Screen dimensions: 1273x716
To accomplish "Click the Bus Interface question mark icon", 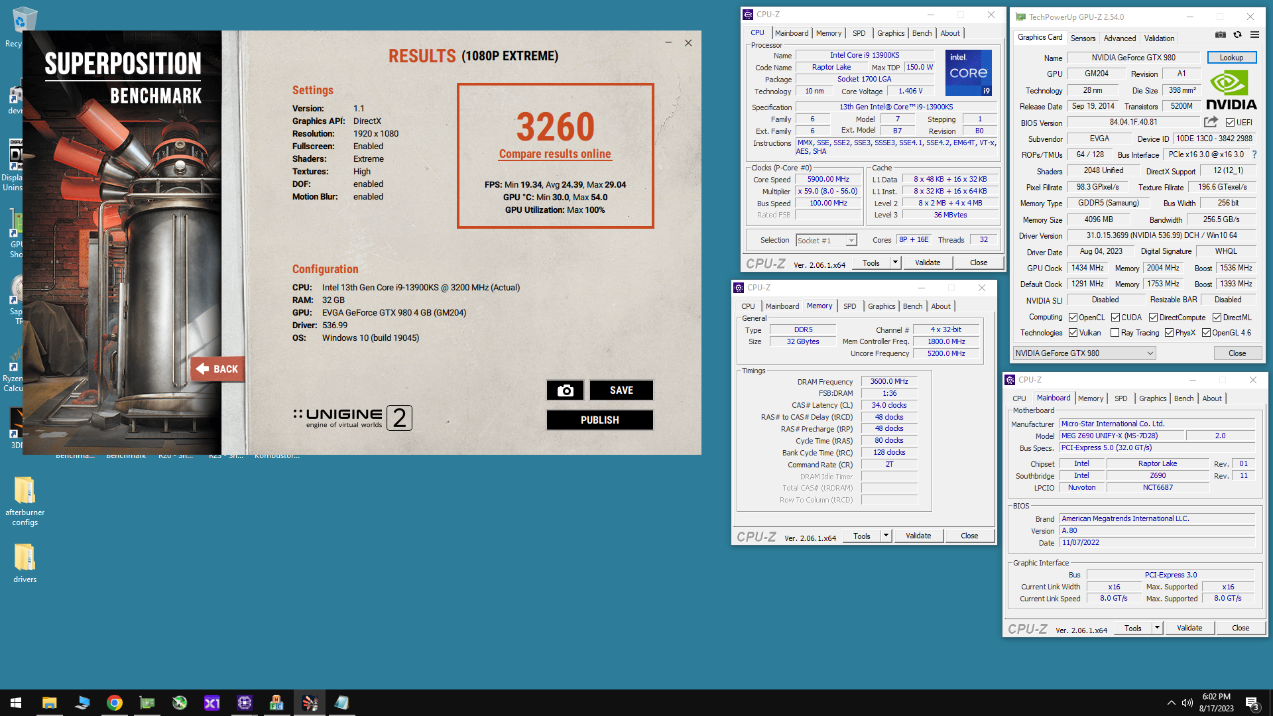I will click(x=1254, y=154).
